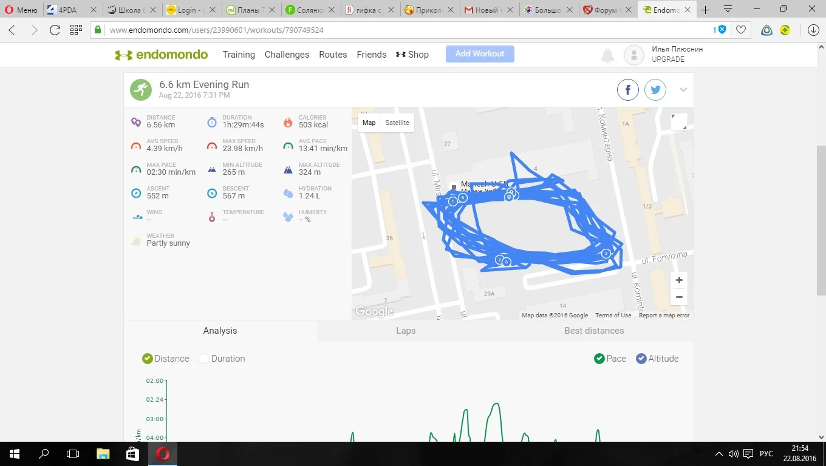Viewport: 826px width, 466px height.
Task: Go back to the previous page
Action: pyautogui.click(x=12, y=30)
